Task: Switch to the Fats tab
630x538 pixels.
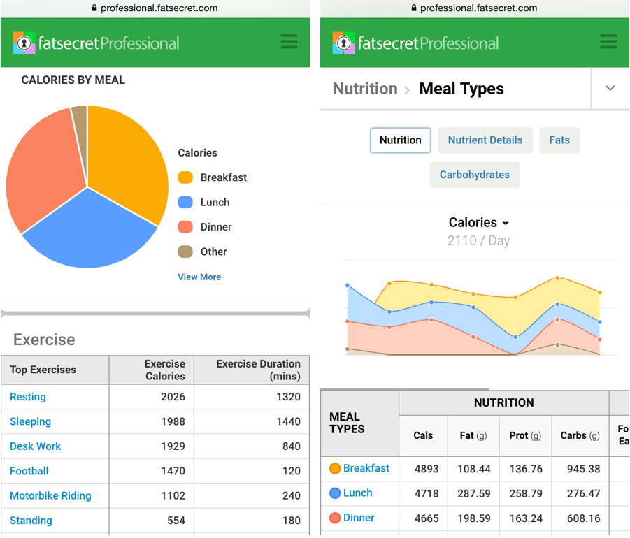Action: (559, 140)
